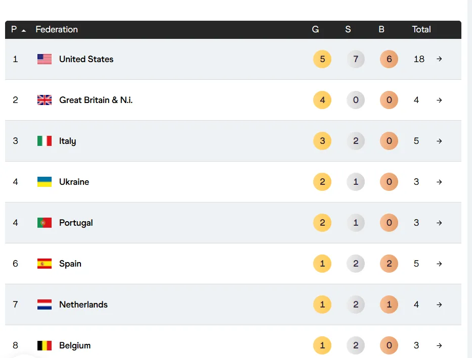
Task: Click the Italy flag icon
Action: 45,141
